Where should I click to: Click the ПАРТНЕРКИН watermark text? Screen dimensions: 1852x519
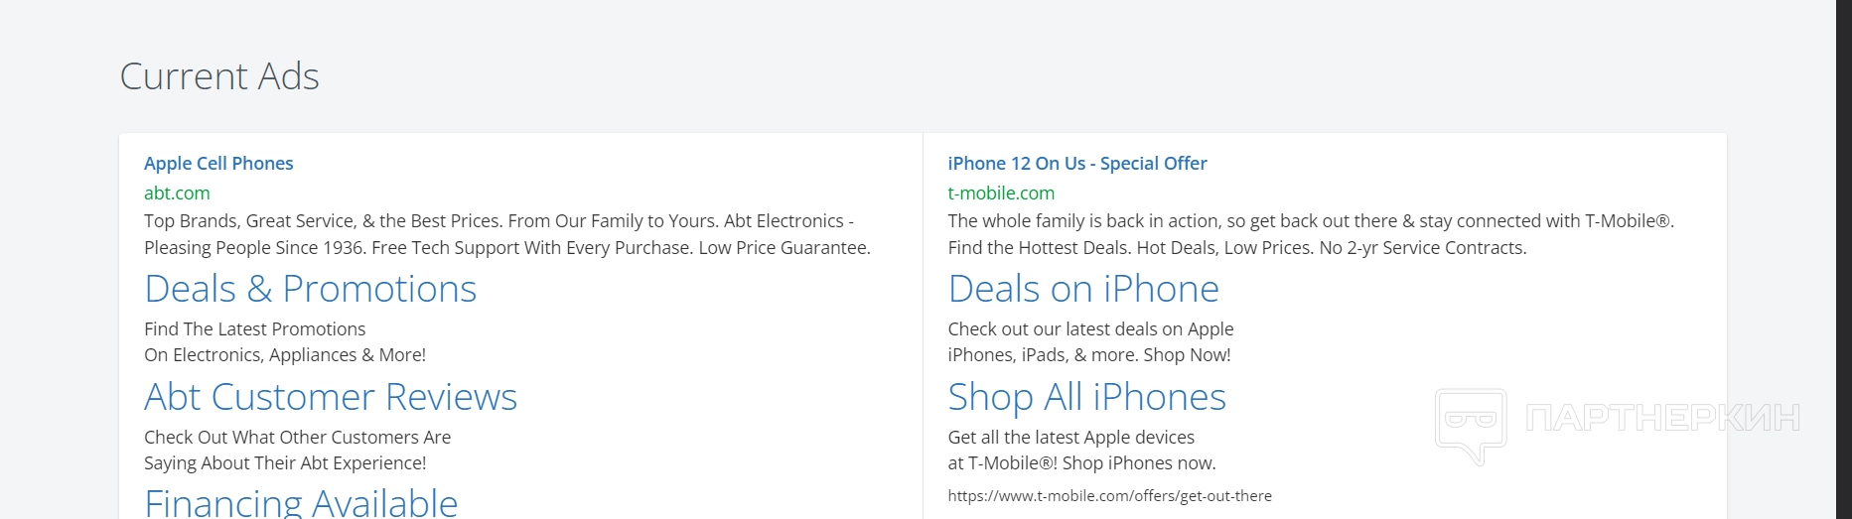1662,418
